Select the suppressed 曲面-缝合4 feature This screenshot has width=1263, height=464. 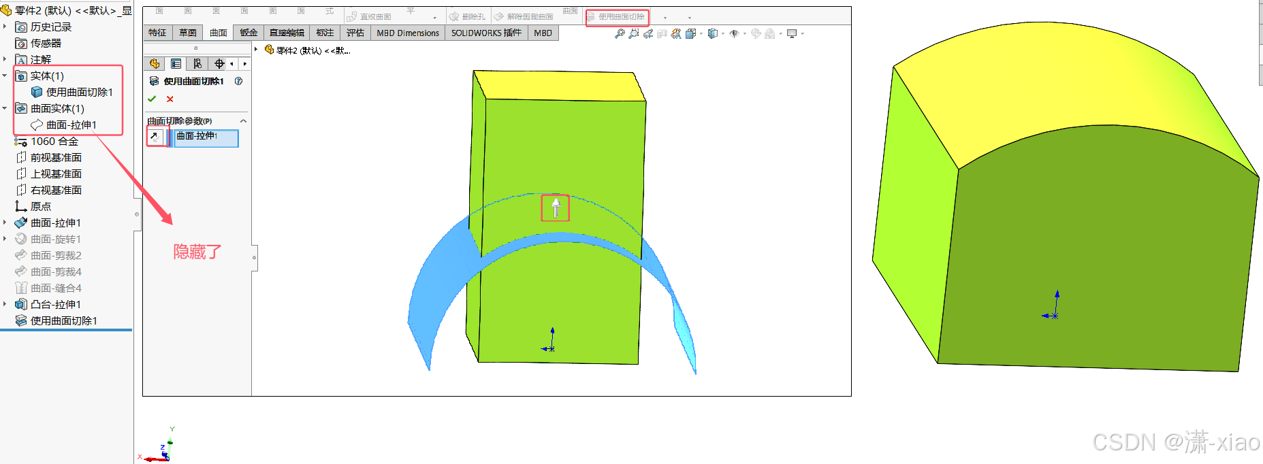pyautogui.click(x=48, y=288)
